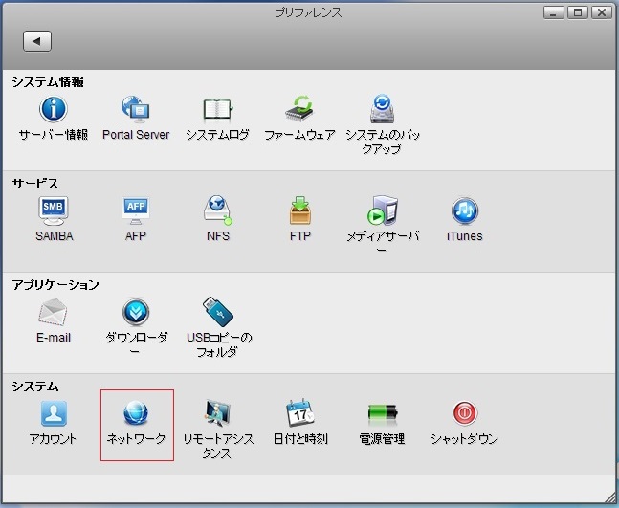The image size is (619, 508).
Task: Open the NFS service icon
Action: coord(217,210)
